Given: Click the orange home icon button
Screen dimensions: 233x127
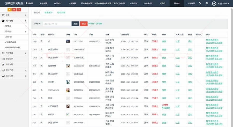Looking at the screenshot, I should (10, 10).
